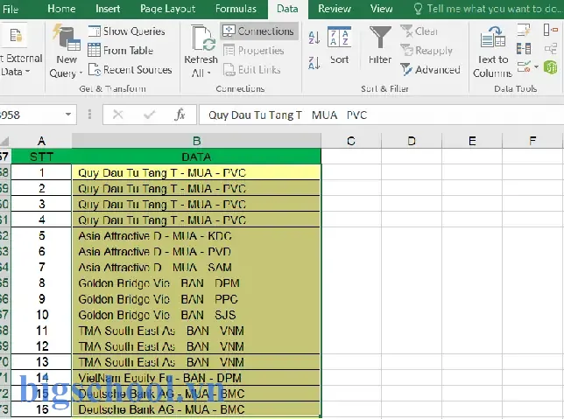Viewport: 564px width, 419px height.
Task: Click the green STT header cell
Action: 41,157
